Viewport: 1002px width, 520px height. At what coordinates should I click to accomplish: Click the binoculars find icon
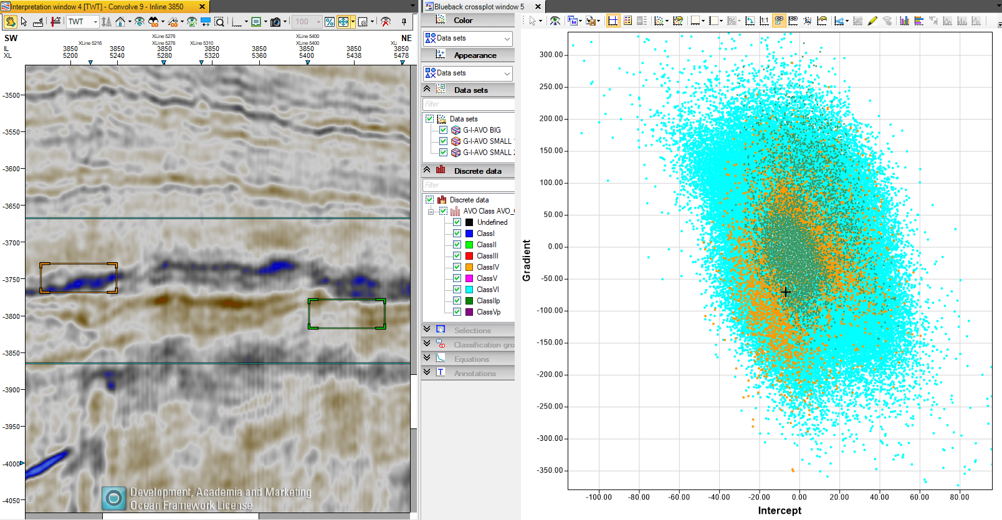pos(153,22)
